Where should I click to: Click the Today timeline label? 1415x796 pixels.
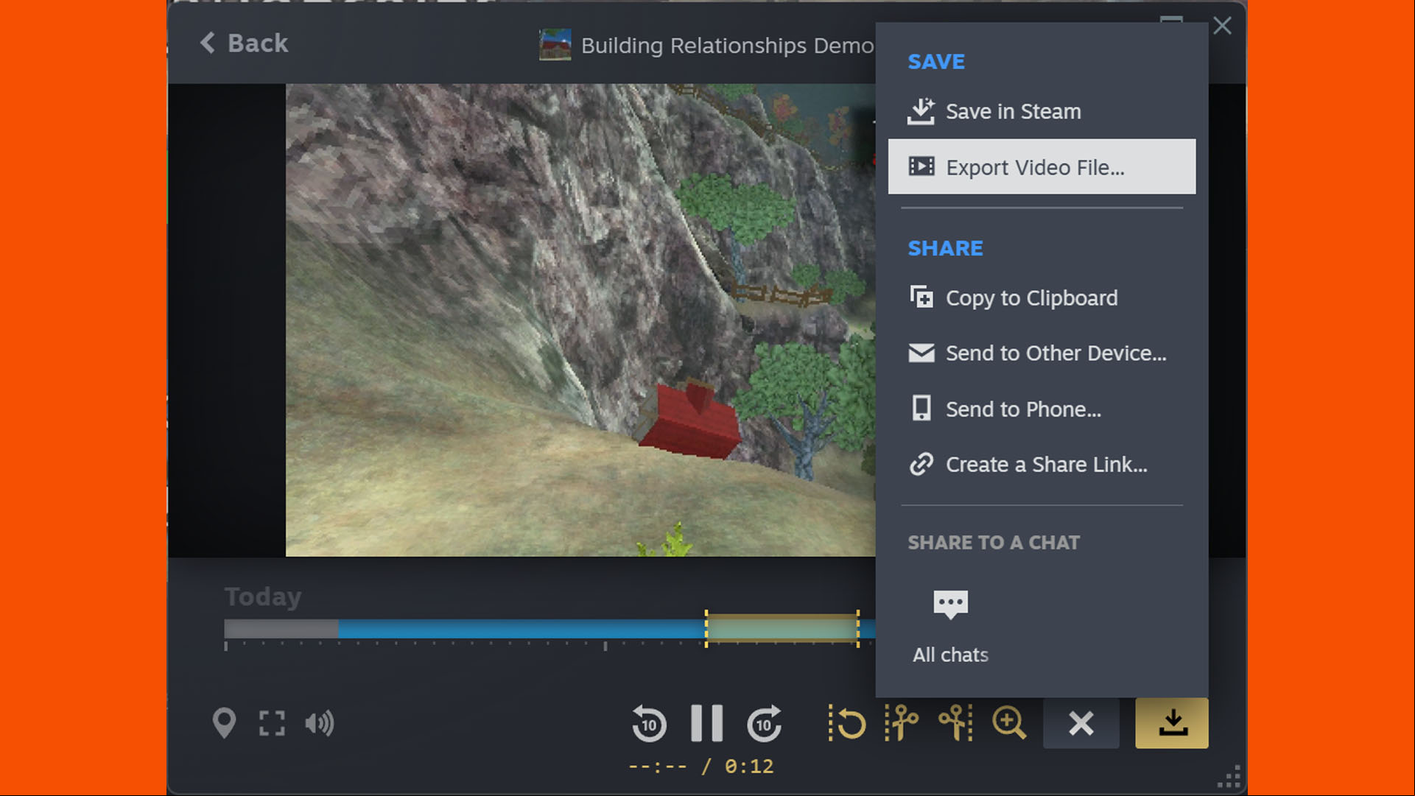coord(263,596)
